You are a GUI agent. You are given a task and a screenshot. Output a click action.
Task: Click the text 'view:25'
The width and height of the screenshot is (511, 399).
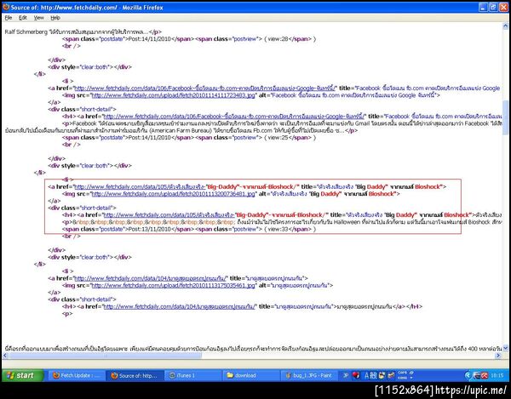point(278,138)
